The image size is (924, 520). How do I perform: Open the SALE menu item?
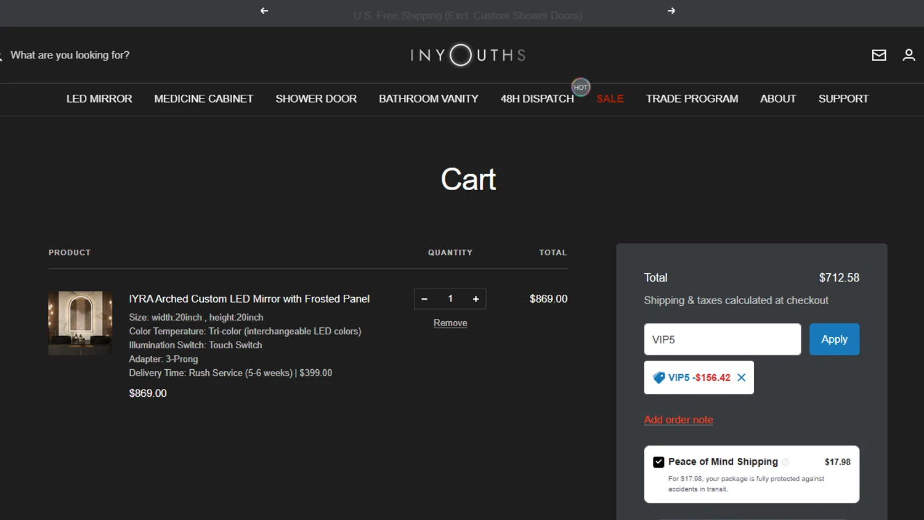pos(610,99)
